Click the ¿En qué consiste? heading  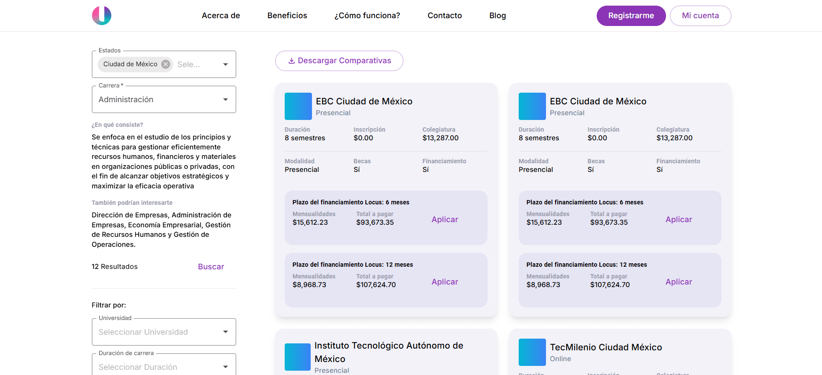(x=117, y=125)
